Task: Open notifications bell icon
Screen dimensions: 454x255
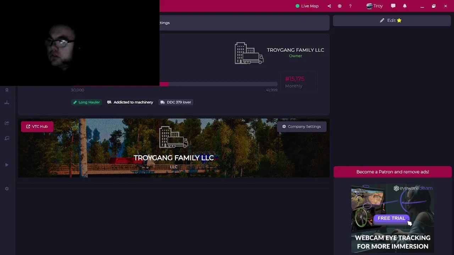Action: pos(405,6)
